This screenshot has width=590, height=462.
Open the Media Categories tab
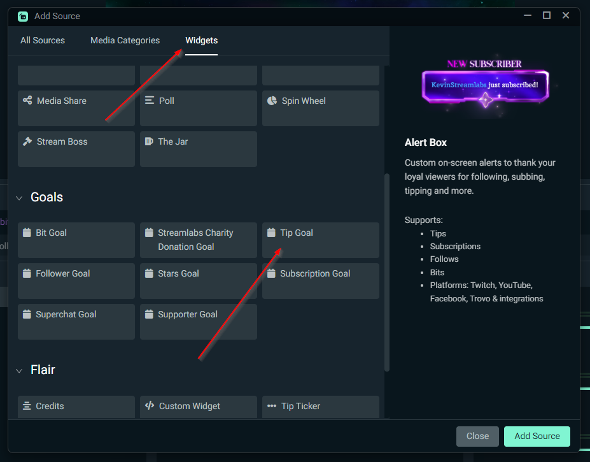click(x=125, y=40)
